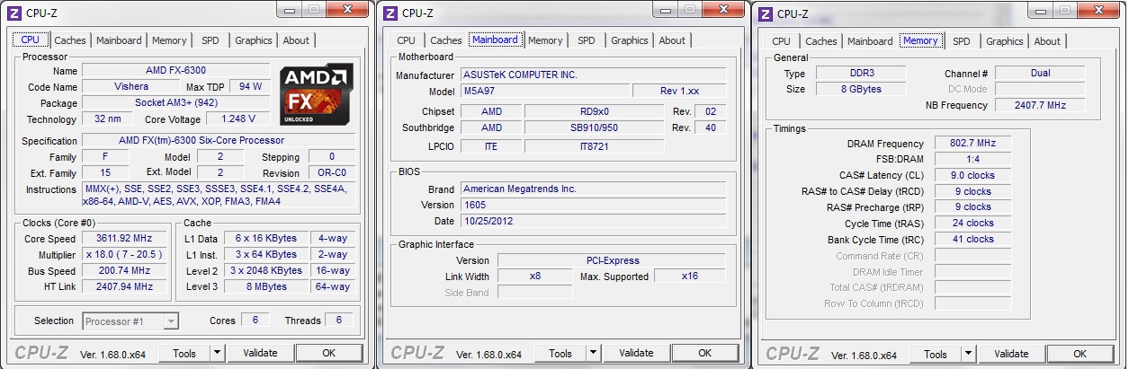Select Graphics tab in the Mainboard window

[630, 40]
